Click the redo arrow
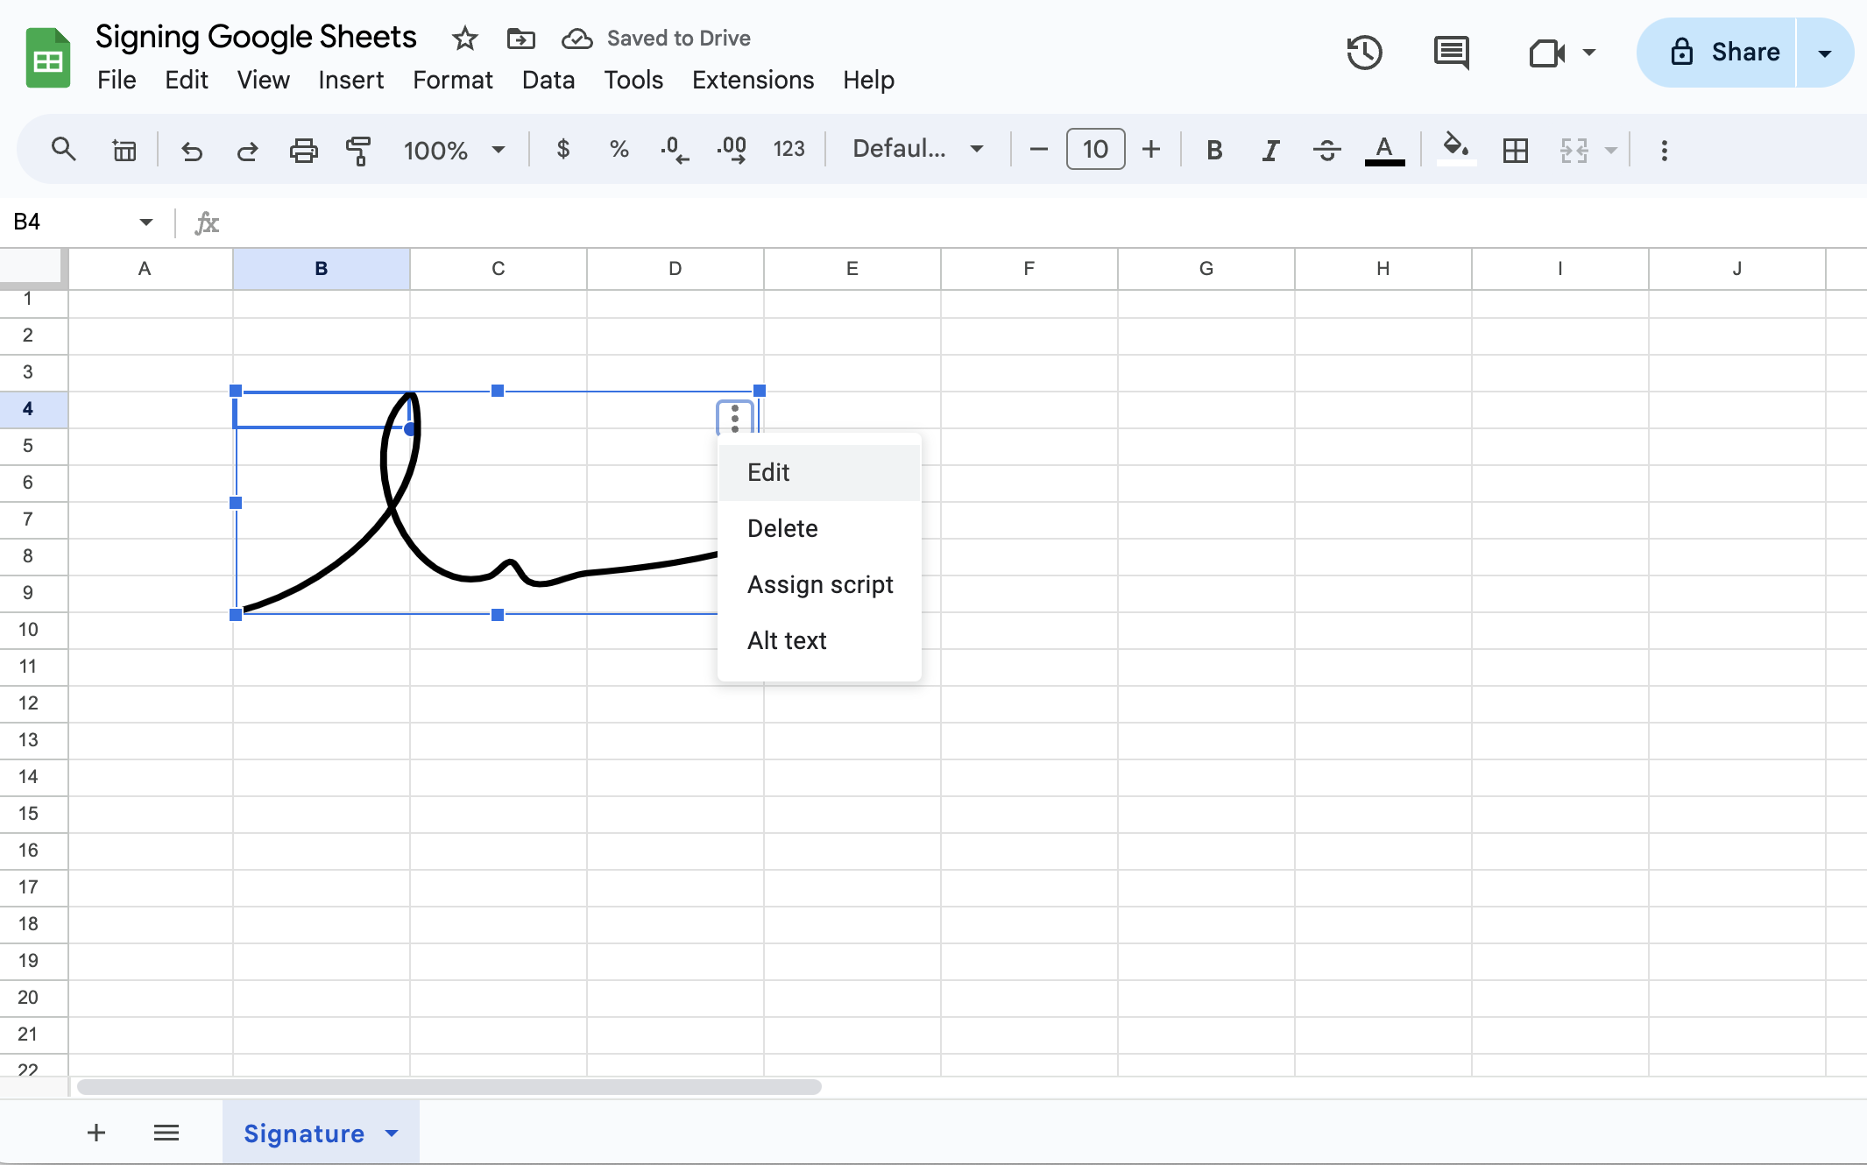This screenshot has height=1165, width=1867. click(x=248, y=150)
